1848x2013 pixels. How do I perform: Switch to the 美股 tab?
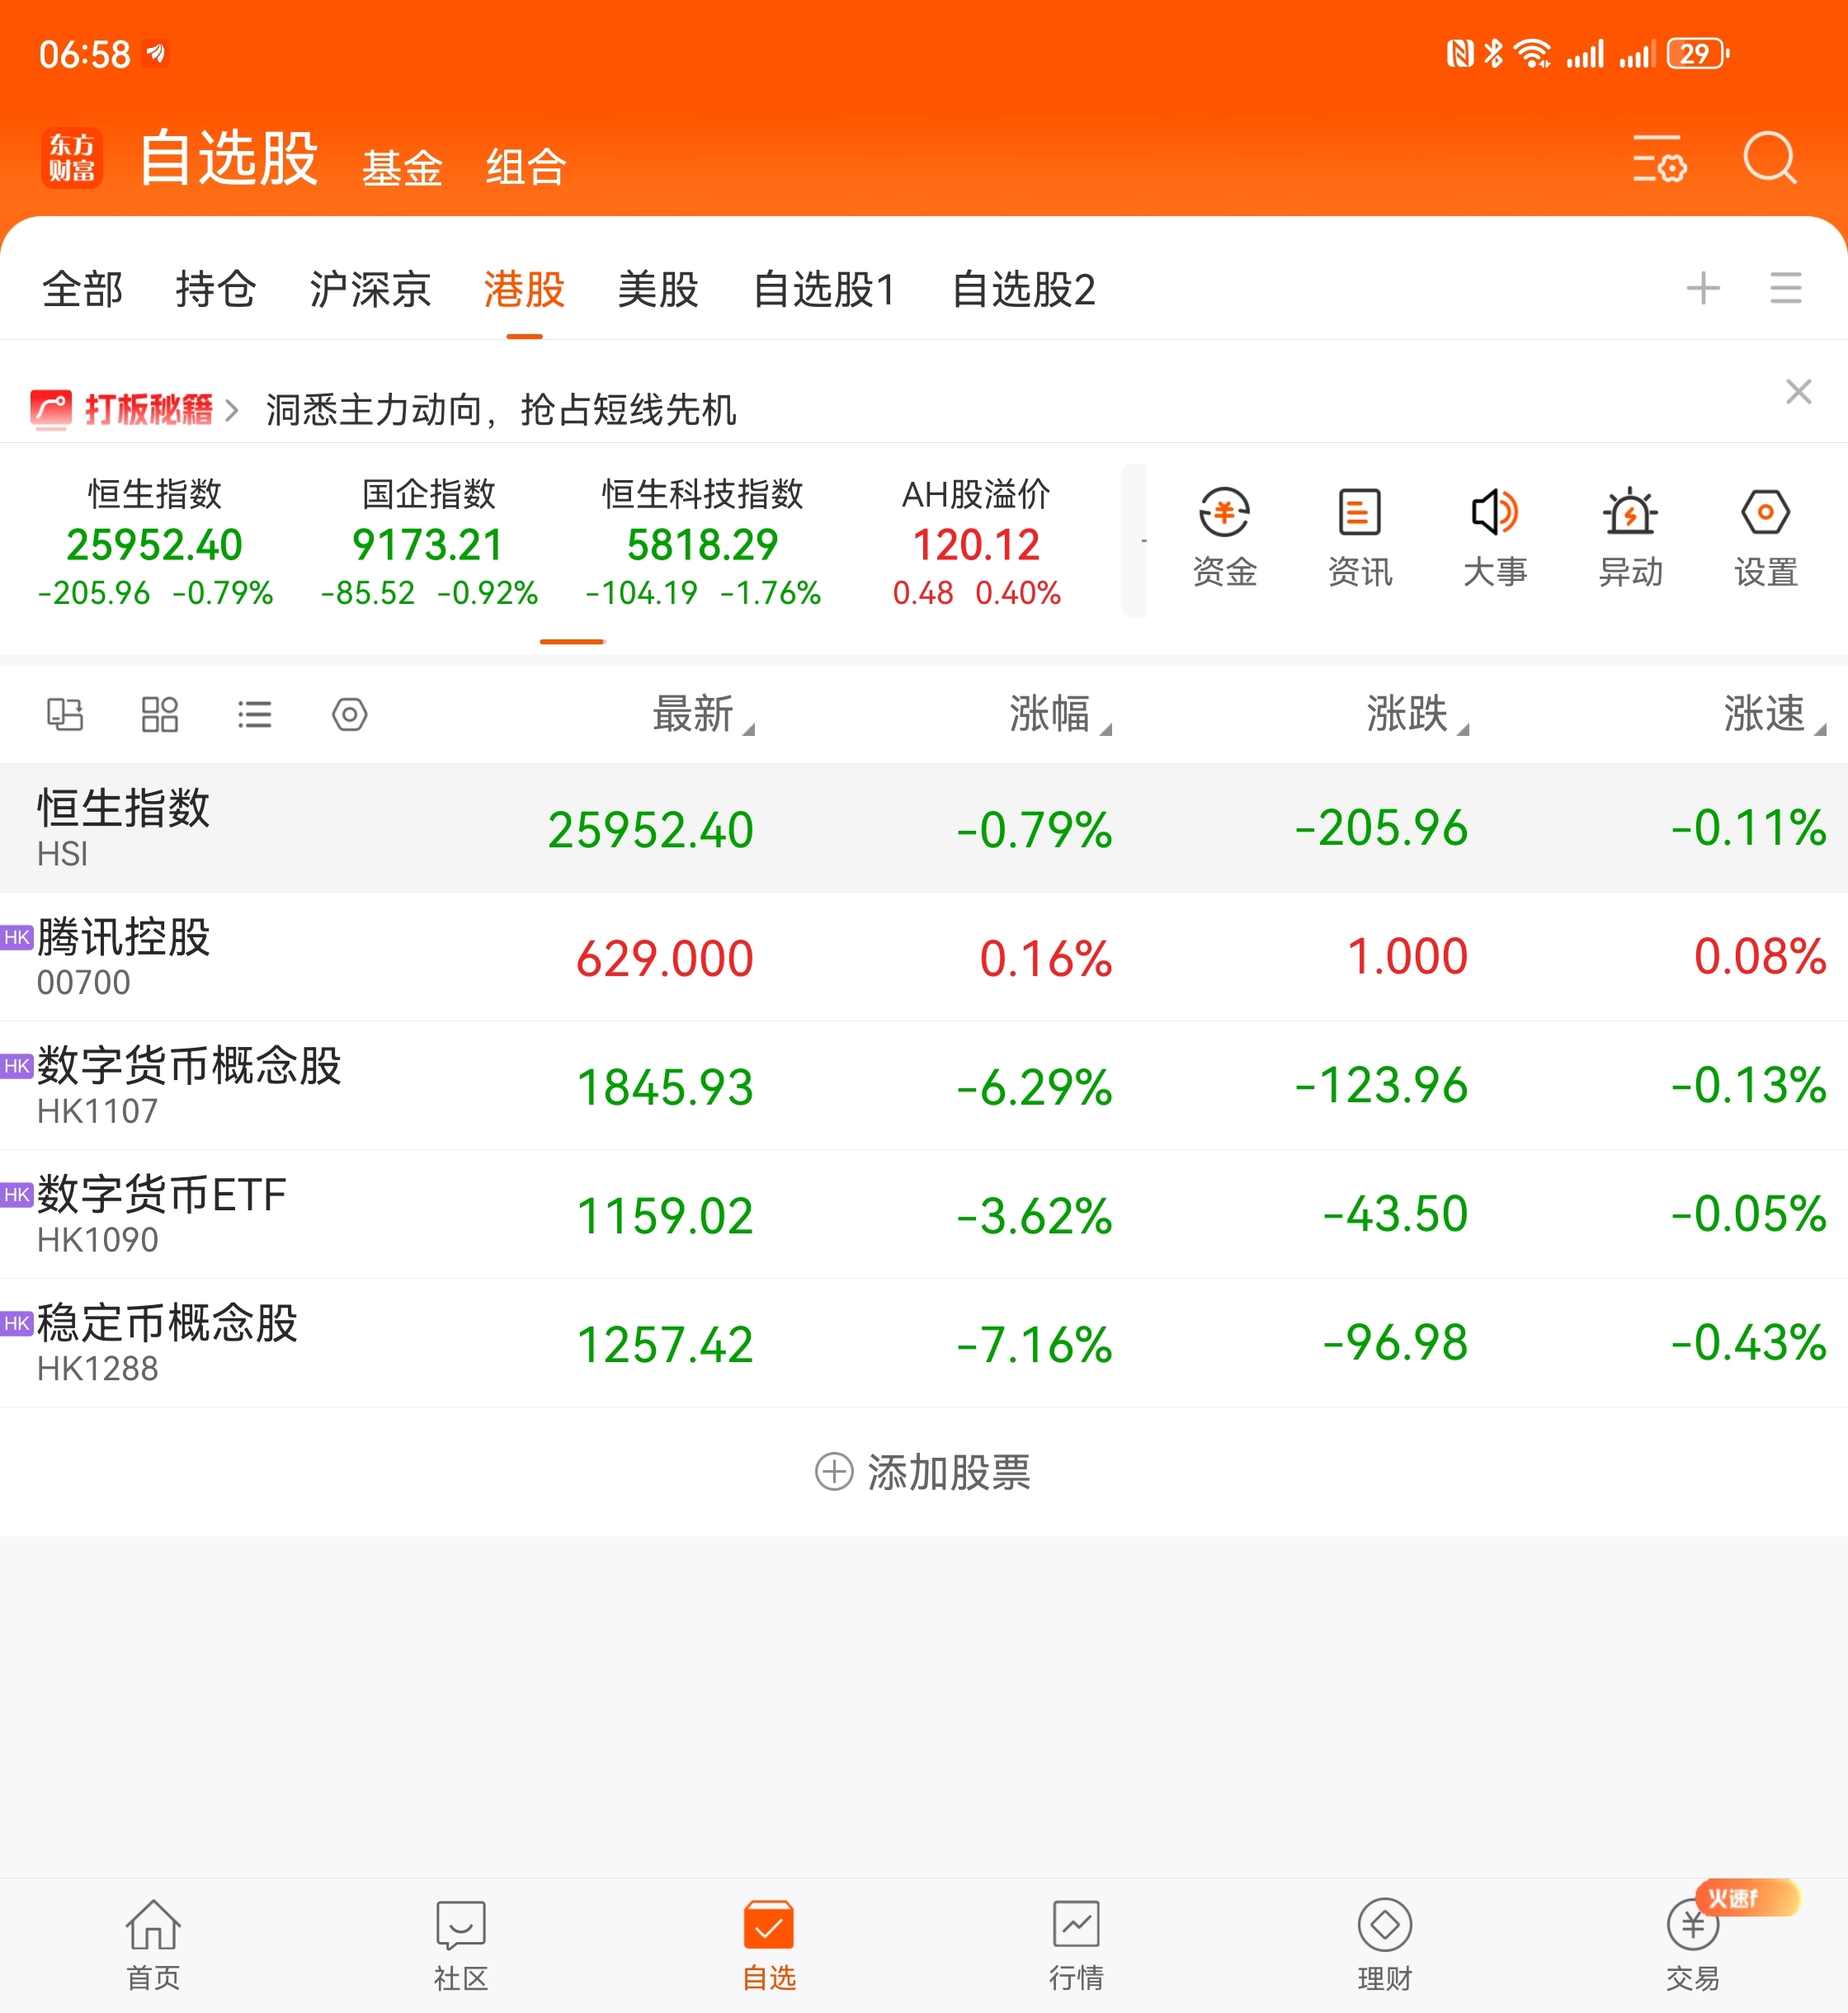pyautogui.click(x=657, y=290)
